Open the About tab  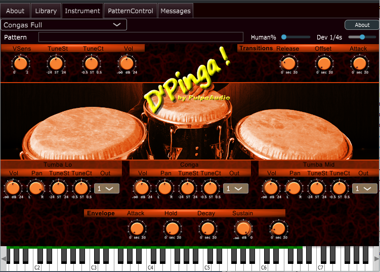point(15,11)
